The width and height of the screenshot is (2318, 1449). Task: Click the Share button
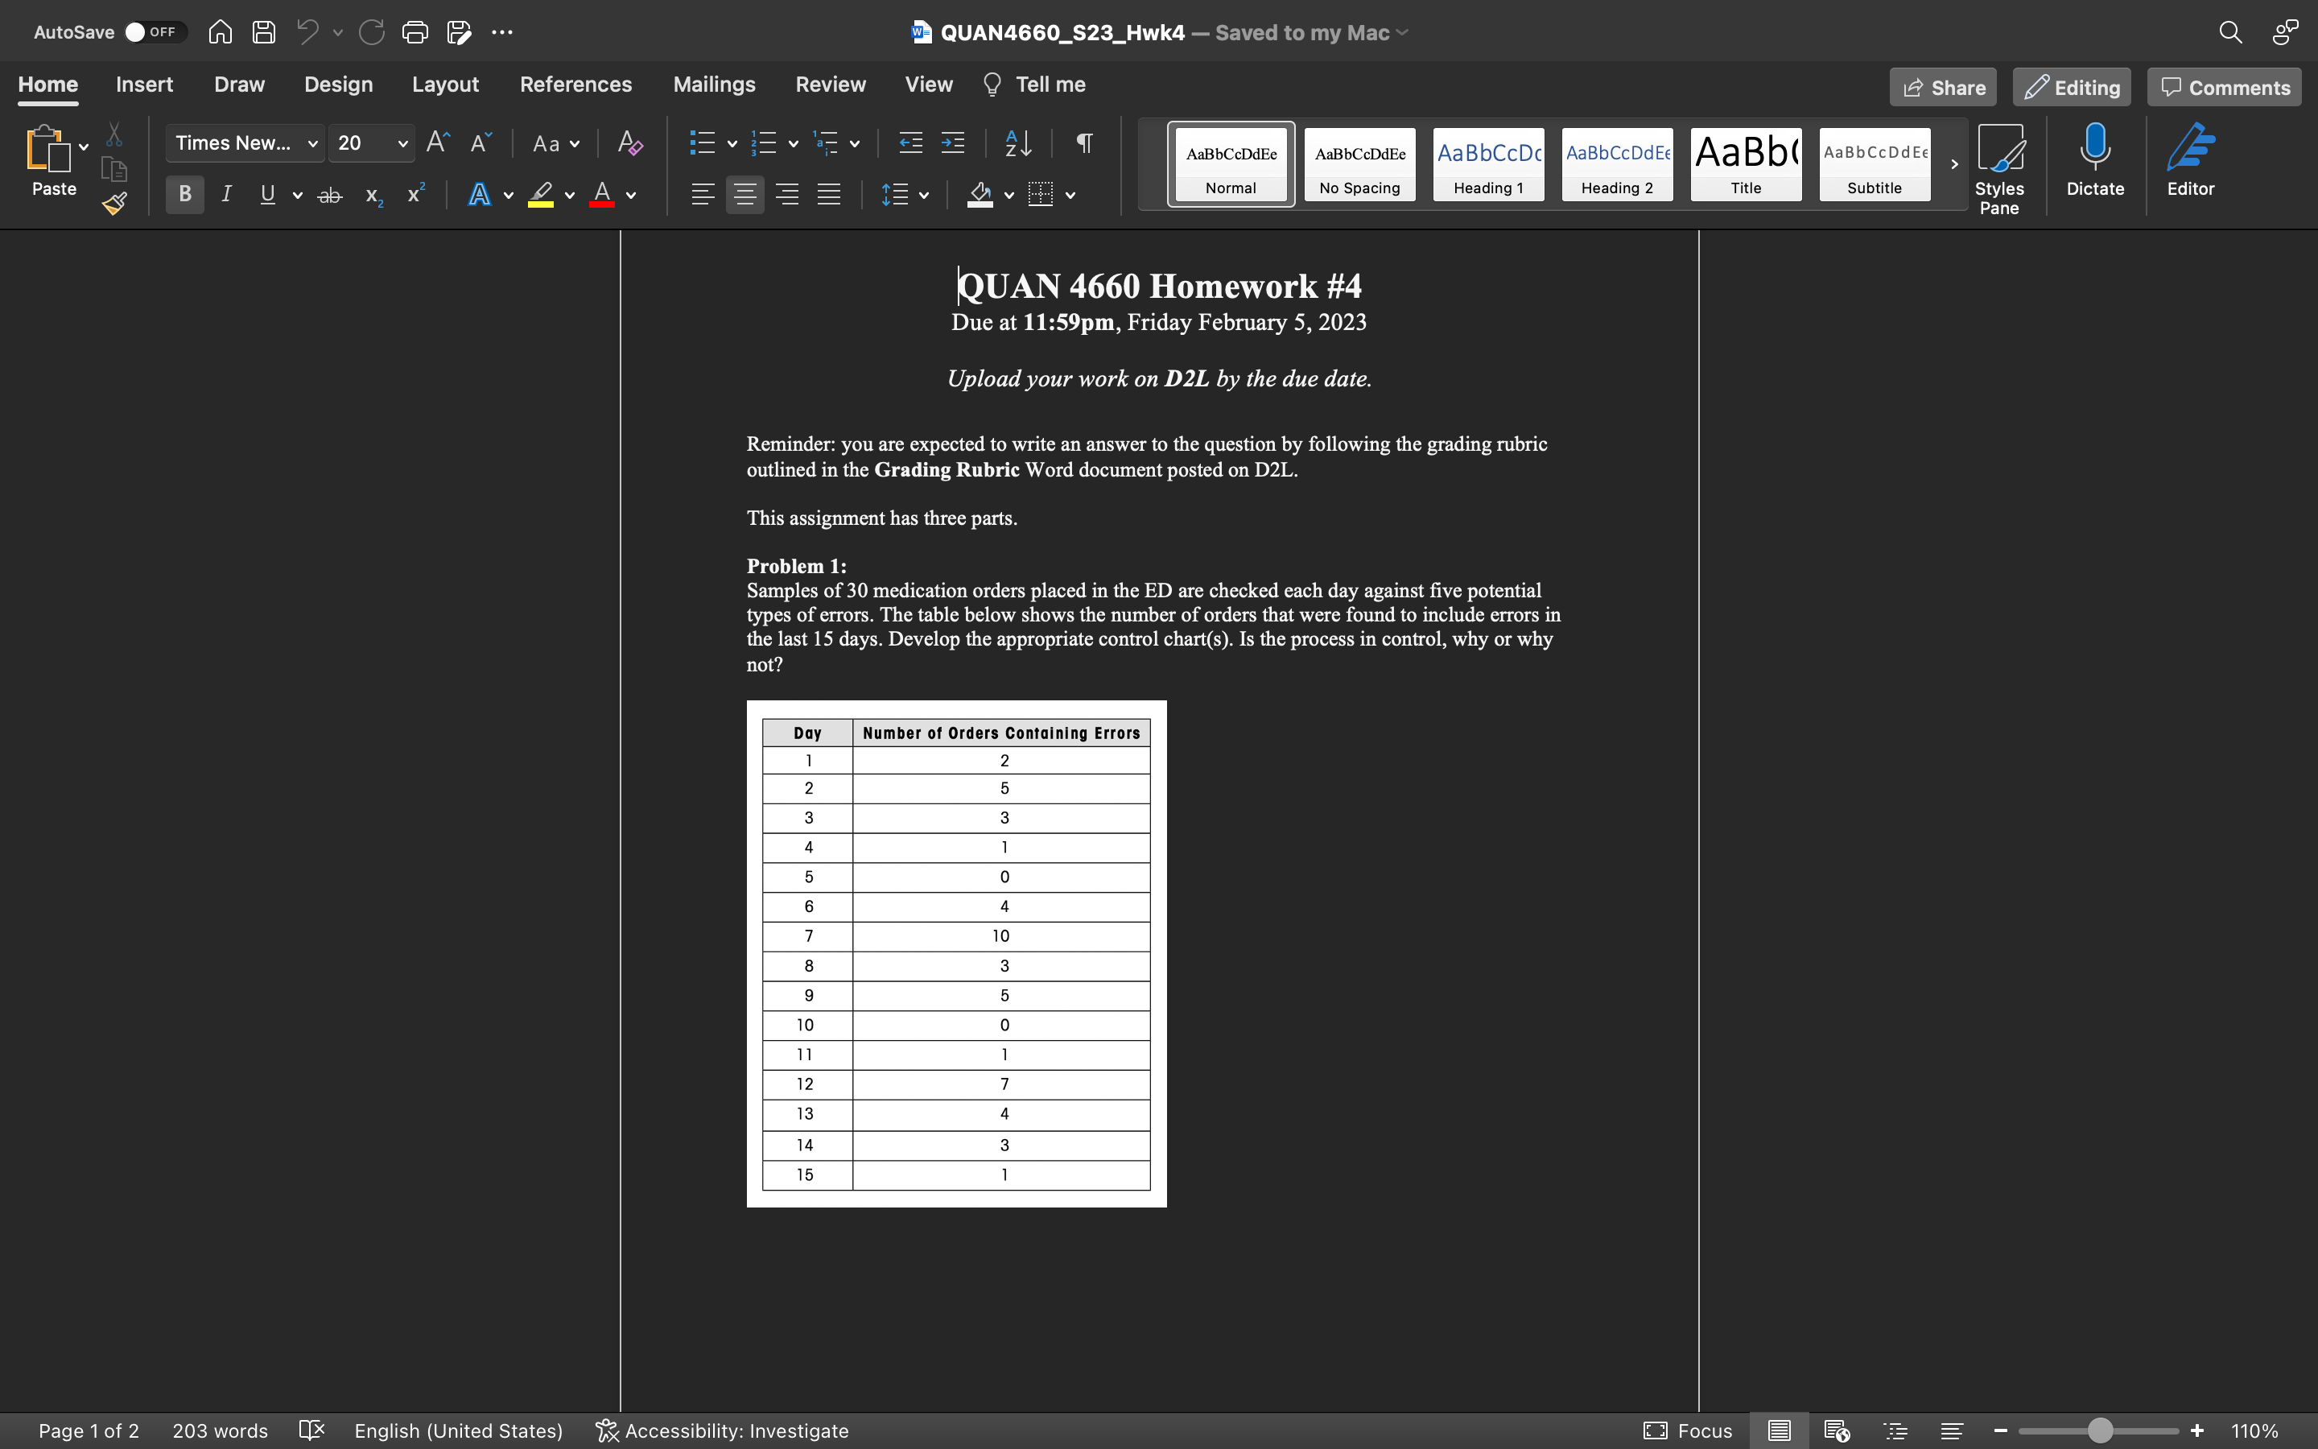click(1942, 87)
